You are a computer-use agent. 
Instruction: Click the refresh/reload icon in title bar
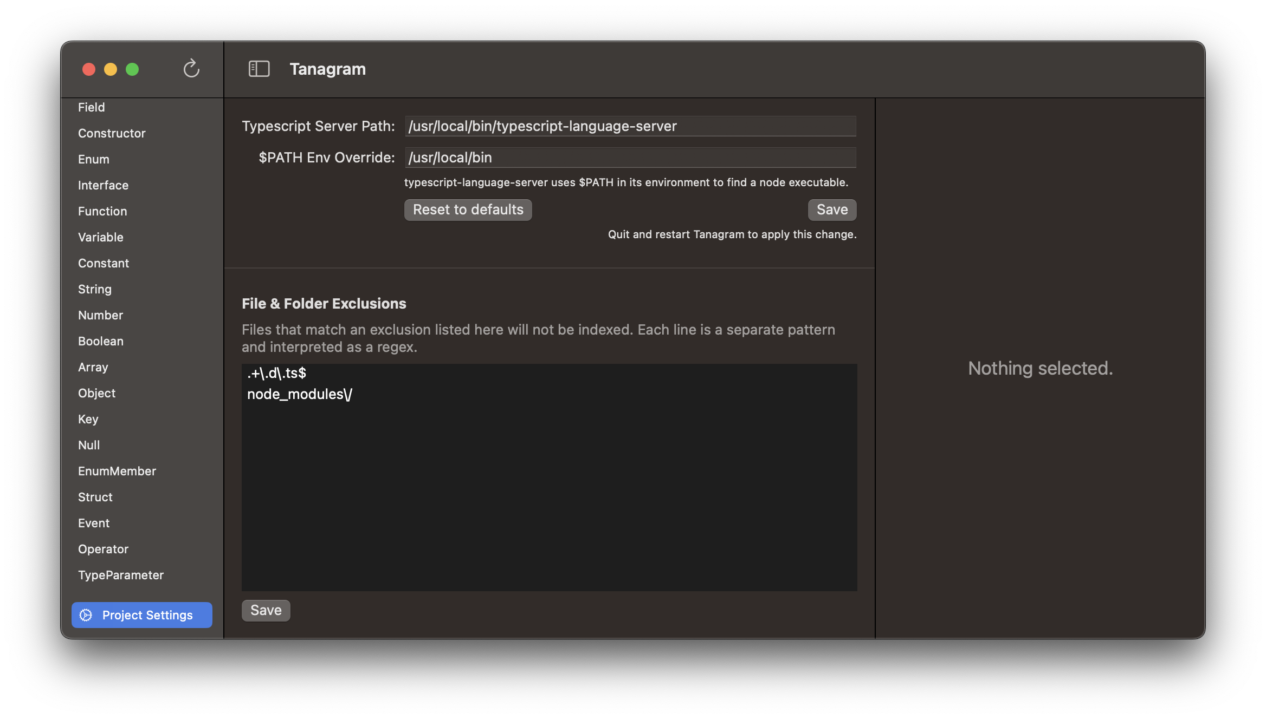(191, 69)
